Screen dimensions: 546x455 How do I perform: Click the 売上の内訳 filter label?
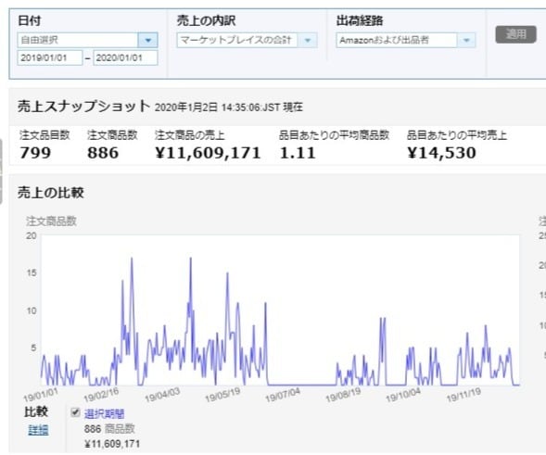206,20
